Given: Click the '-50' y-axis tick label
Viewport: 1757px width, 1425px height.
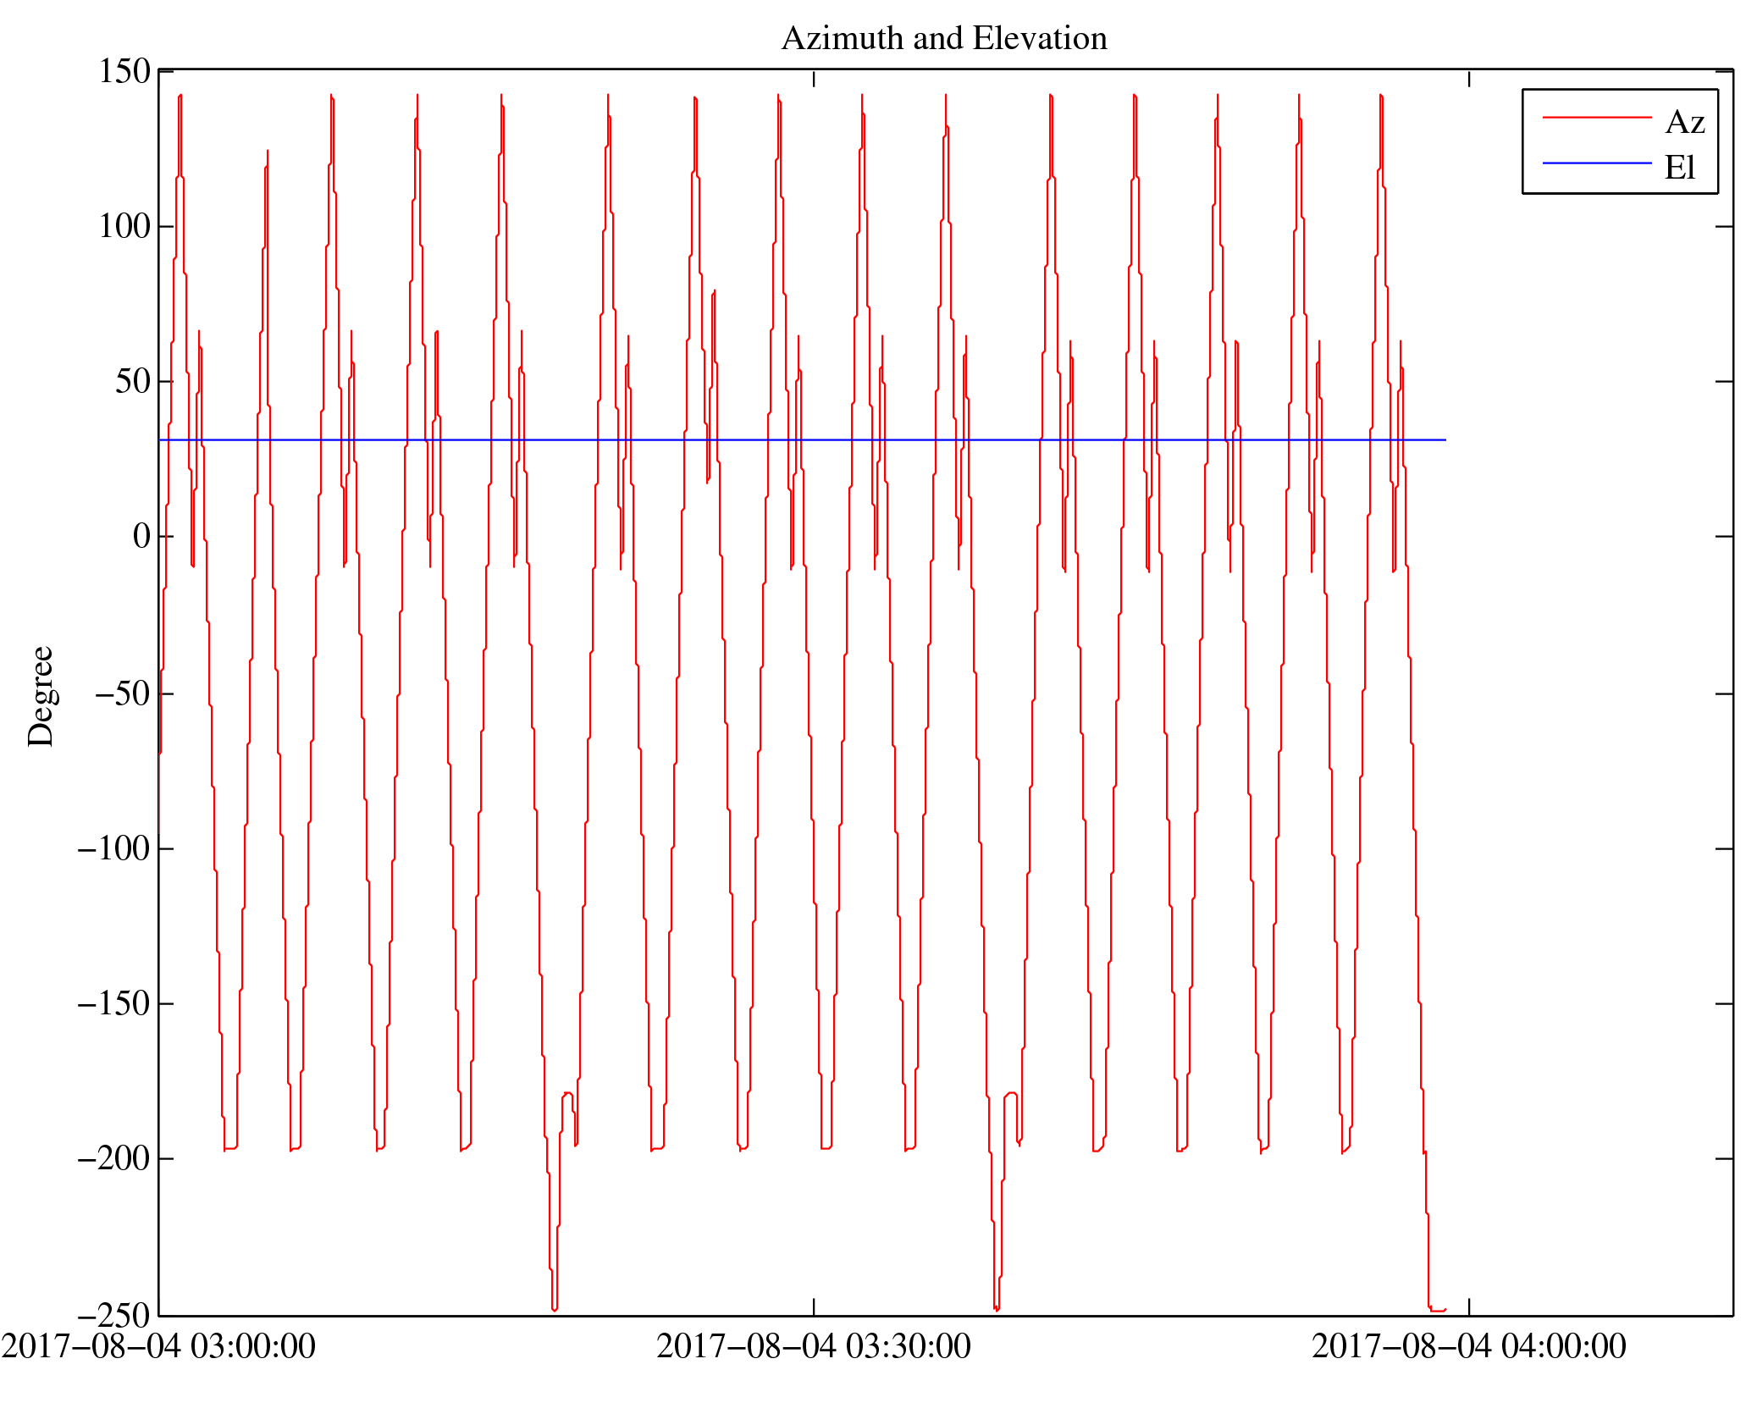Looking at the screenshot, I should 122,693.
